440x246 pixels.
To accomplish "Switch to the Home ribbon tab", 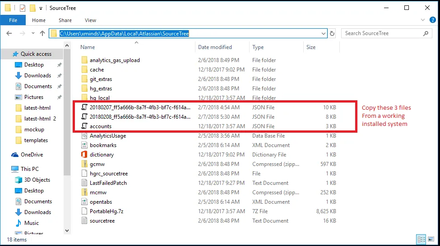I will [x=39, y=20].
